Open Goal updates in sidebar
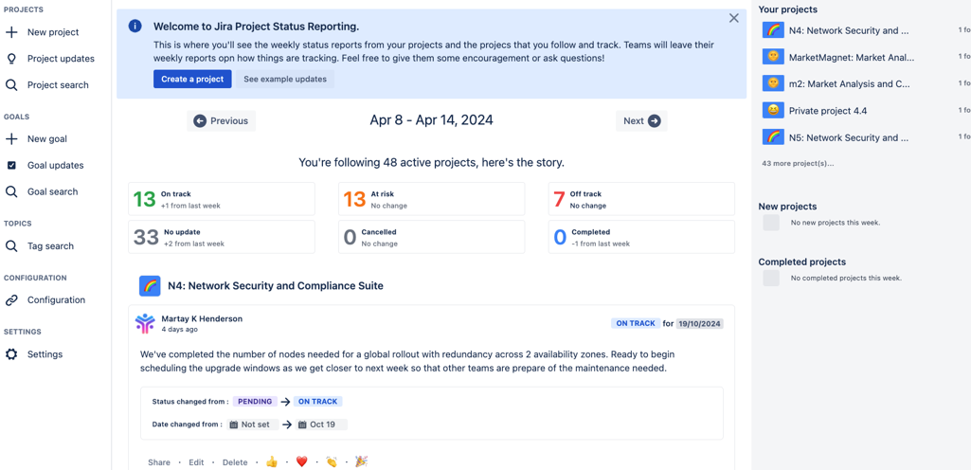Viewport: 971px width, 470px height. (55, 165)
